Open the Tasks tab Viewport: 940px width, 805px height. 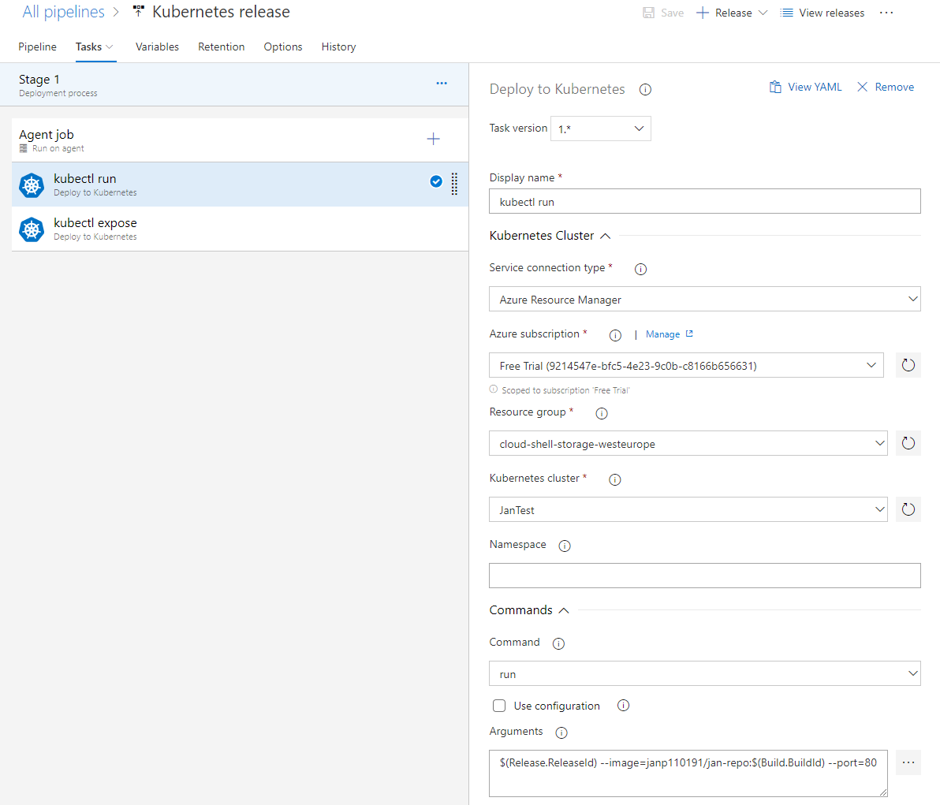point(94,47)
